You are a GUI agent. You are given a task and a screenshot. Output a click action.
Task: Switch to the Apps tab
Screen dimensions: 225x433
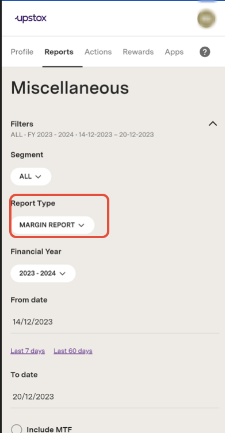pyautogui.click(x=174, y=52)
